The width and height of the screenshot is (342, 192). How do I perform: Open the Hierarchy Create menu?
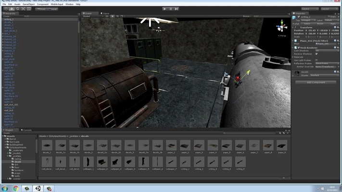(7, 16)
